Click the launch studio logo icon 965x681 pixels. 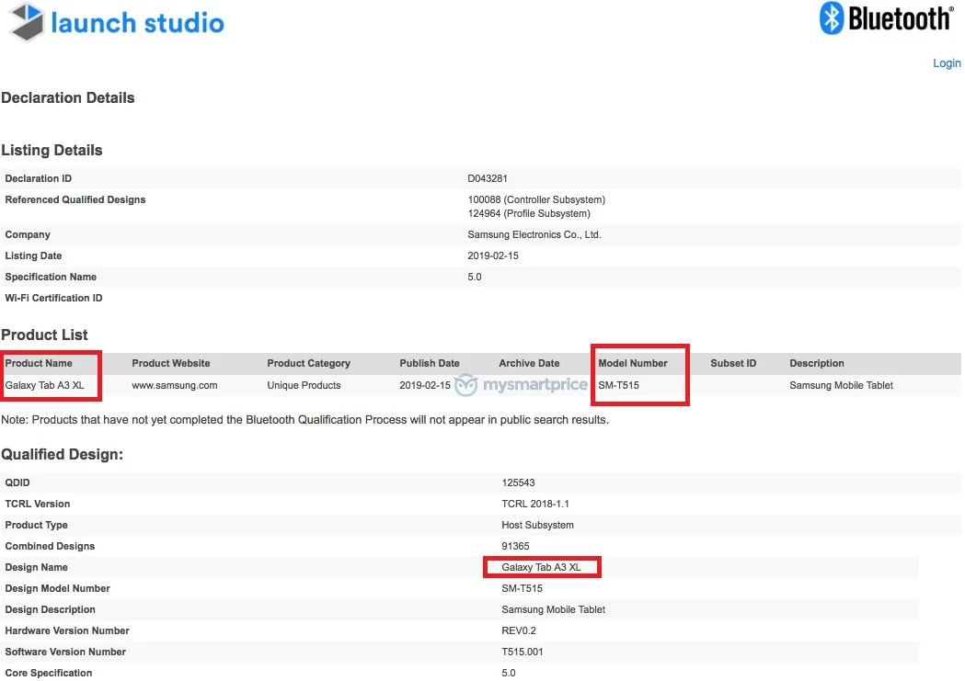[27, 21]
